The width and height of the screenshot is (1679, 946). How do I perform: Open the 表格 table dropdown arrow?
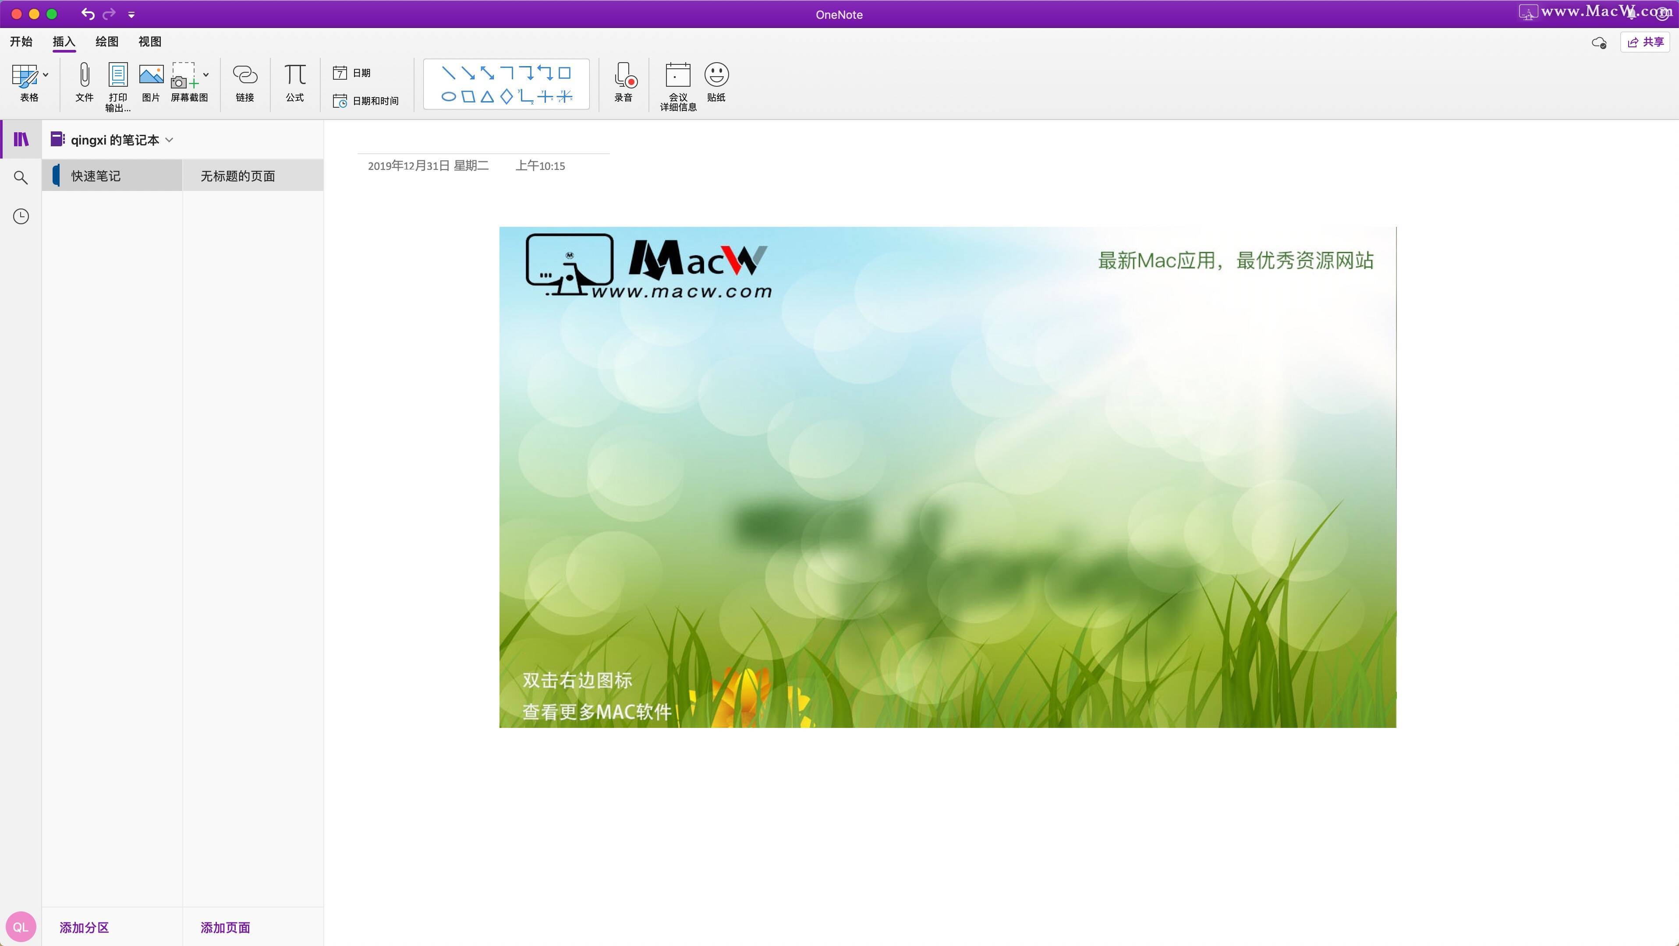(46, 75)
